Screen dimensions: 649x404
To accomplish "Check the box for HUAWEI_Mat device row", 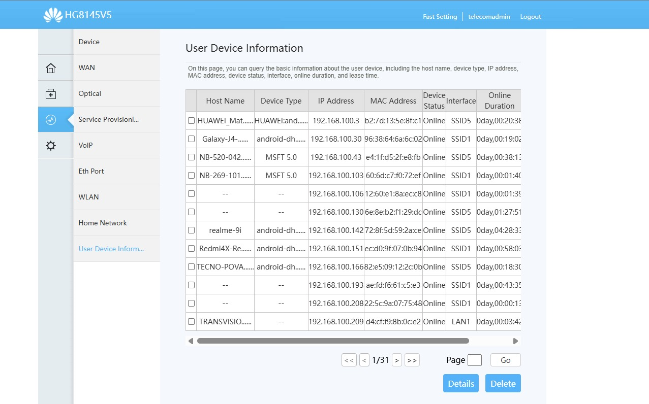I will 191,121.
